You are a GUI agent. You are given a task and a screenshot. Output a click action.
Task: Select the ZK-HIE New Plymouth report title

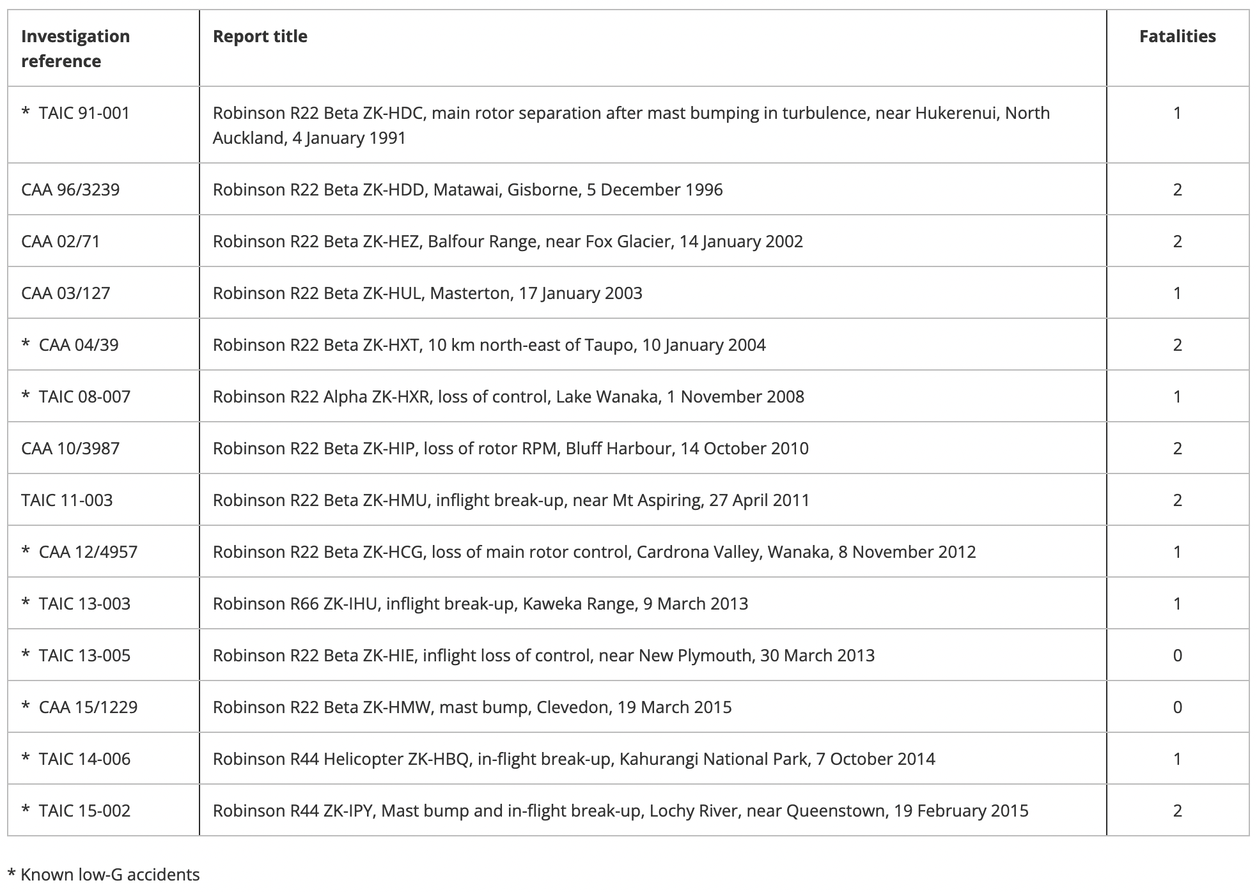click(x=543, y=656)
